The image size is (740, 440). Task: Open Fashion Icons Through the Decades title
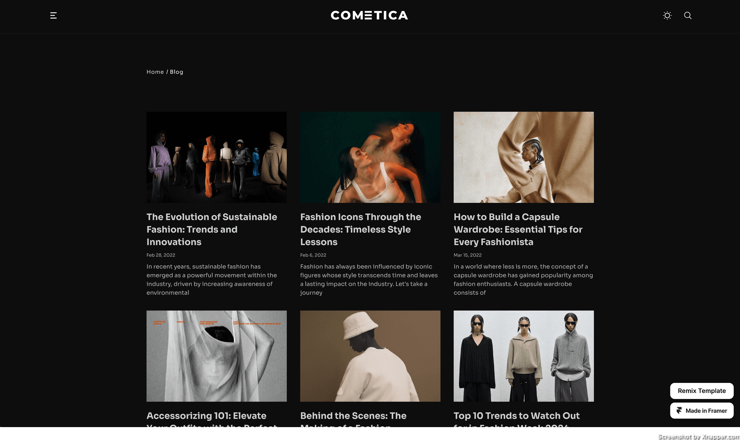coord(360,229)
